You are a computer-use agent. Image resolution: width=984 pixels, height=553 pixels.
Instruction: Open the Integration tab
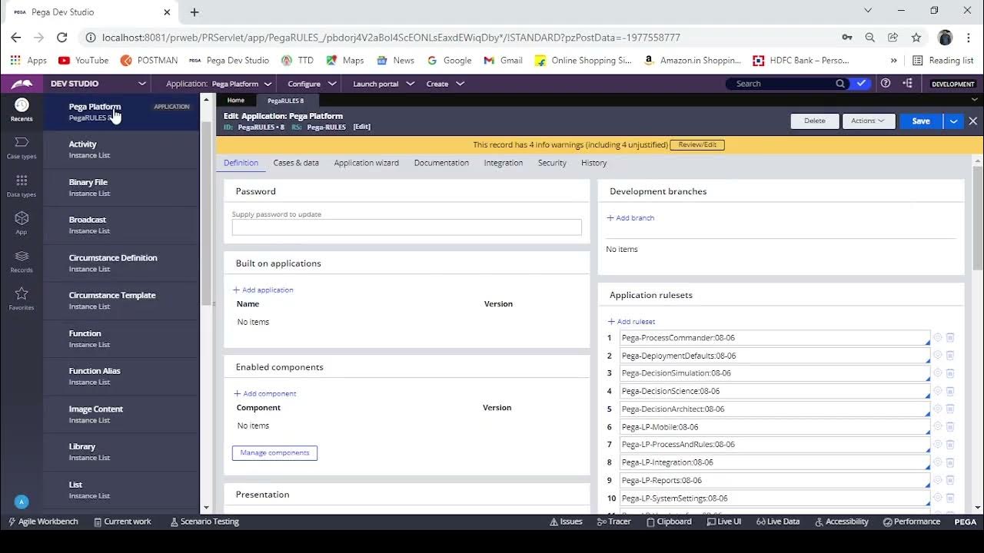[x=504, y=163]
